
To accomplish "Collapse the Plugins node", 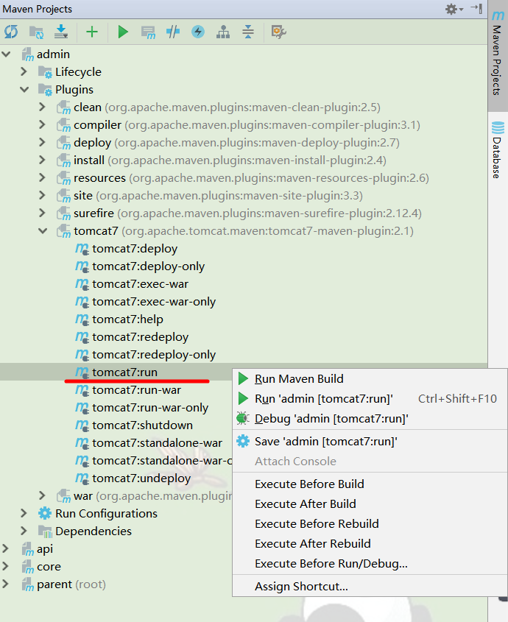I will pyautogui.click(x=24, y=90).
